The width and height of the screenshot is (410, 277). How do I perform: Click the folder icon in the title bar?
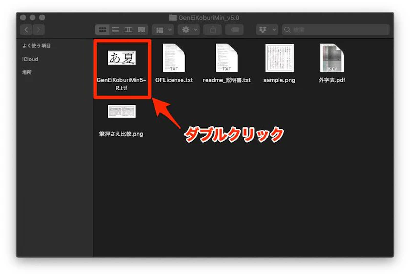click(173, 18)
